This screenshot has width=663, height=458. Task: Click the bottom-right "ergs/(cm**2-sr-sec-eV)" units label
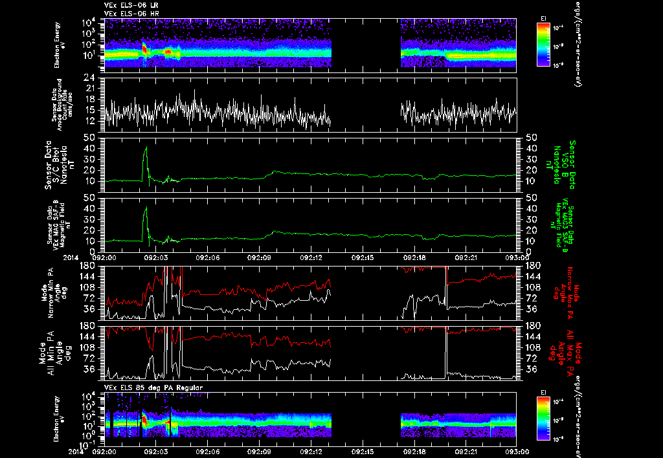click(x=577, y=417)
